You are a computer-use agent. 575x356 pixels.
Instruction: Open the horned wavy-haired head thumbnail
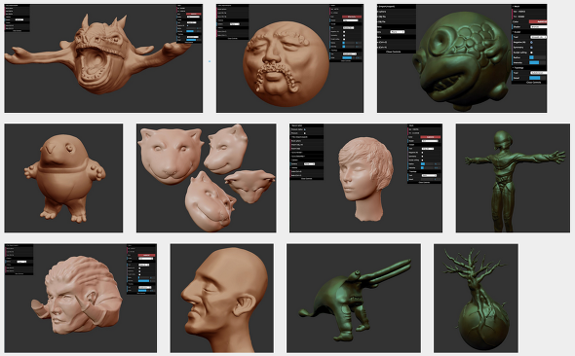click(80, 299)
